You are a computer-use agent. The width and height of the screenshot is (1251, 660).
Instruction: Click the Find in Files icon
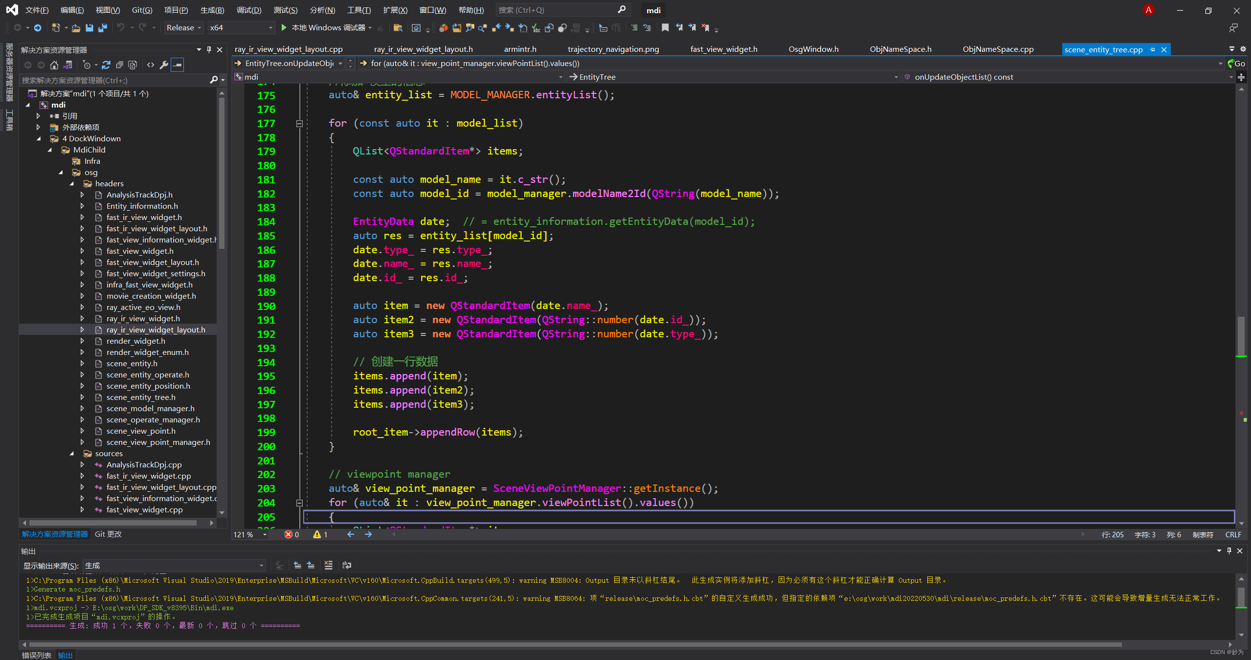[x=398, y=28]
